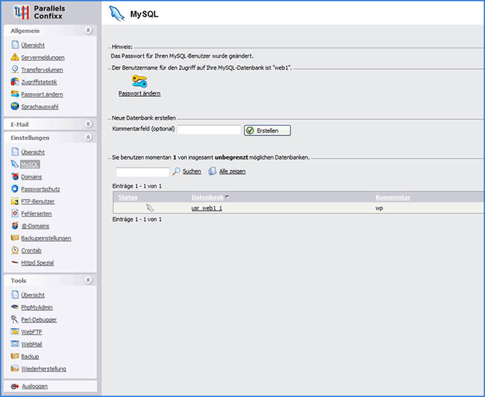Open PhpMyAdmin from the Tools menu

pyautogui.click(x=37, y=307)
